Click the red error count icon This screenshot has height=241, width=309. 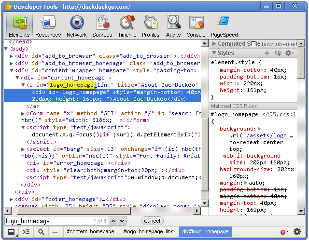point(283,232)
